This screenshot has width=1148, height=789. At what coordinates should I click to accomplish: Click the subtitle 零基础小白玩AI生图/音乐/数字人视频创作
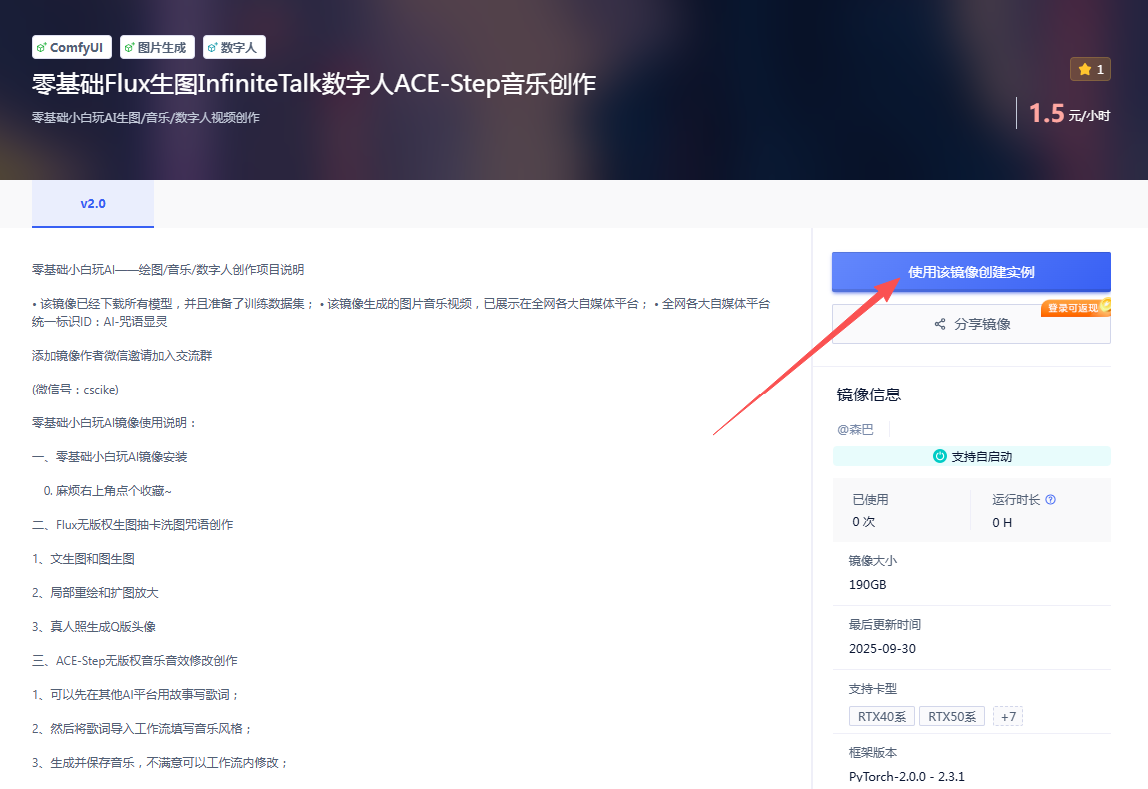[x=146, y=117]
